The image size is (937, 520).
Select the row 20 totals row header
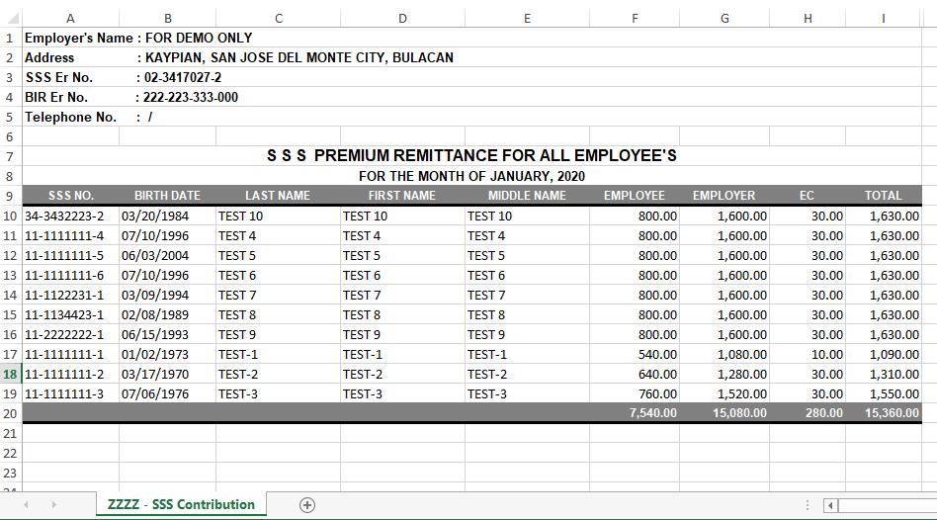(x=10, y=413)
